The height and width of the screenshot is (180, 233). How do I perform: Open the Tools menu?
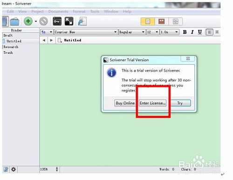tap(95, 12)
